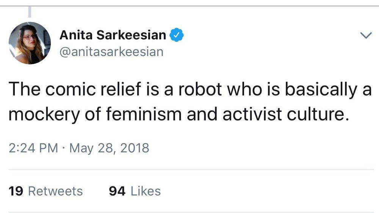The width and height of the screenshot is (379, 213).
Task: Click the May 28, 2018 date
Action: tap(109, 147)
